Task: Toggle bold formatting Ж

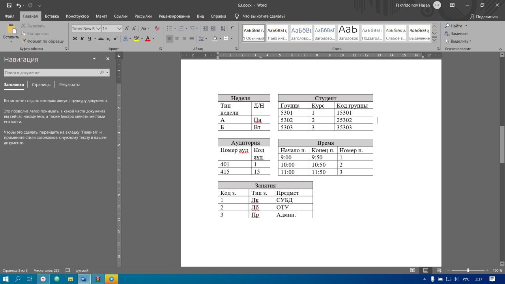Action: click(x=75, y=39)
